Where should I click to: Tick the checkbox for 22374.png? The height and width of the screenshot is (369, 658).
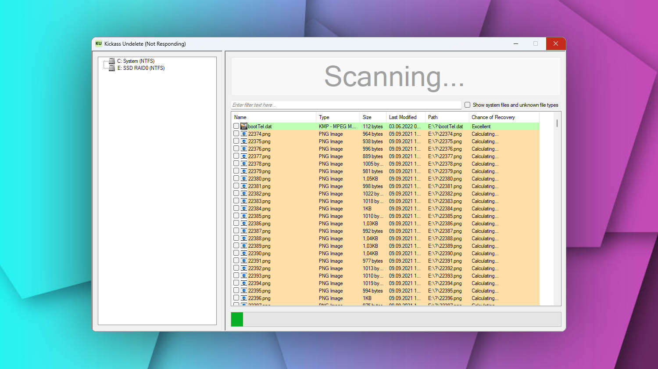[236, 134]
